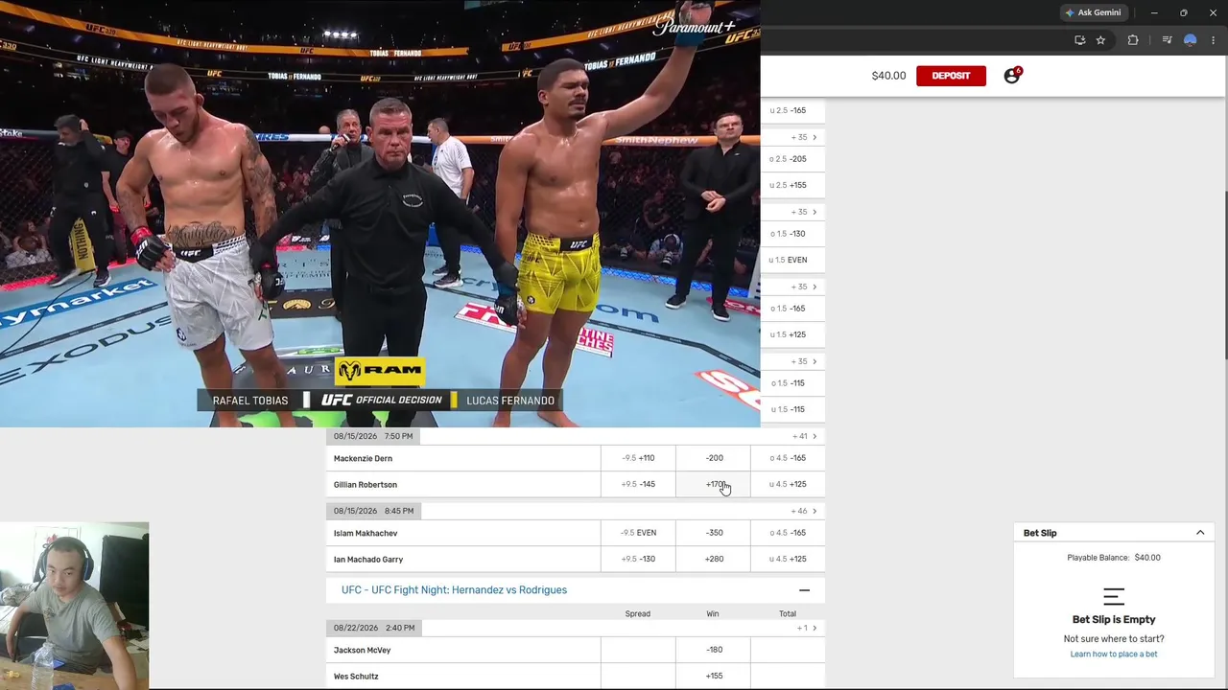The height and width of the screenshot is (690, 1228).
Task: Pick Ian Machado Garry to win at +280
Action: point(714,559)
